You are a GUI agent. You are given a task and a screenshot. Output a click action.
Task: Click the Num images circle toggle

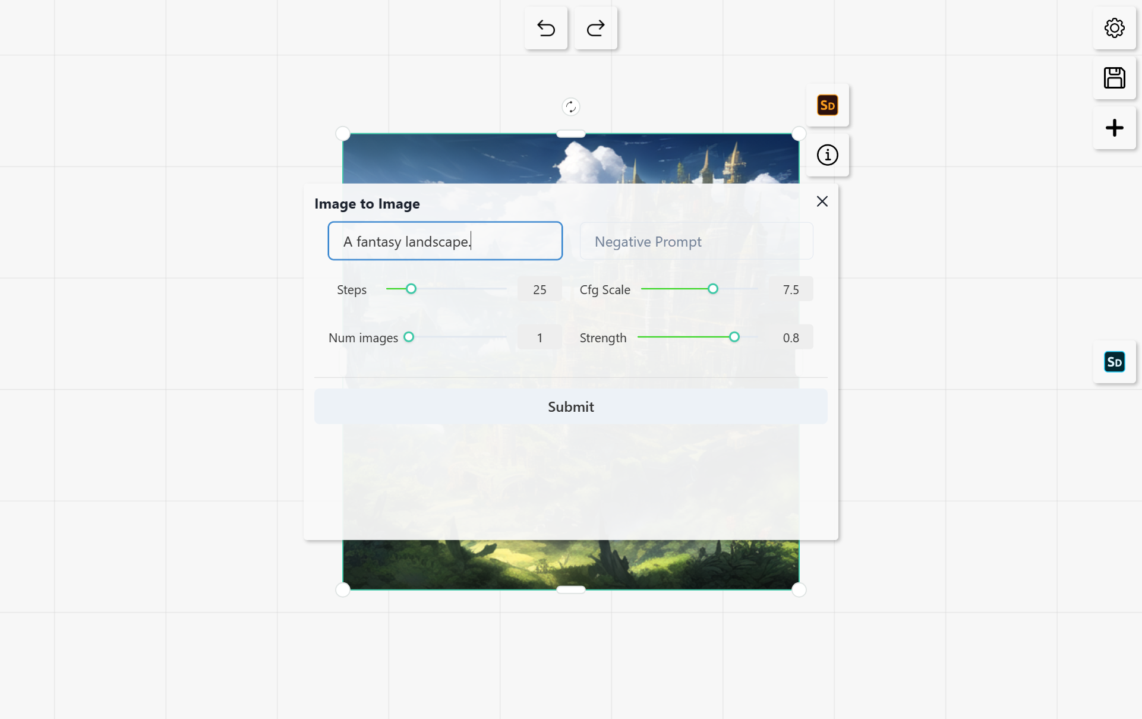[x=409, y=337]
